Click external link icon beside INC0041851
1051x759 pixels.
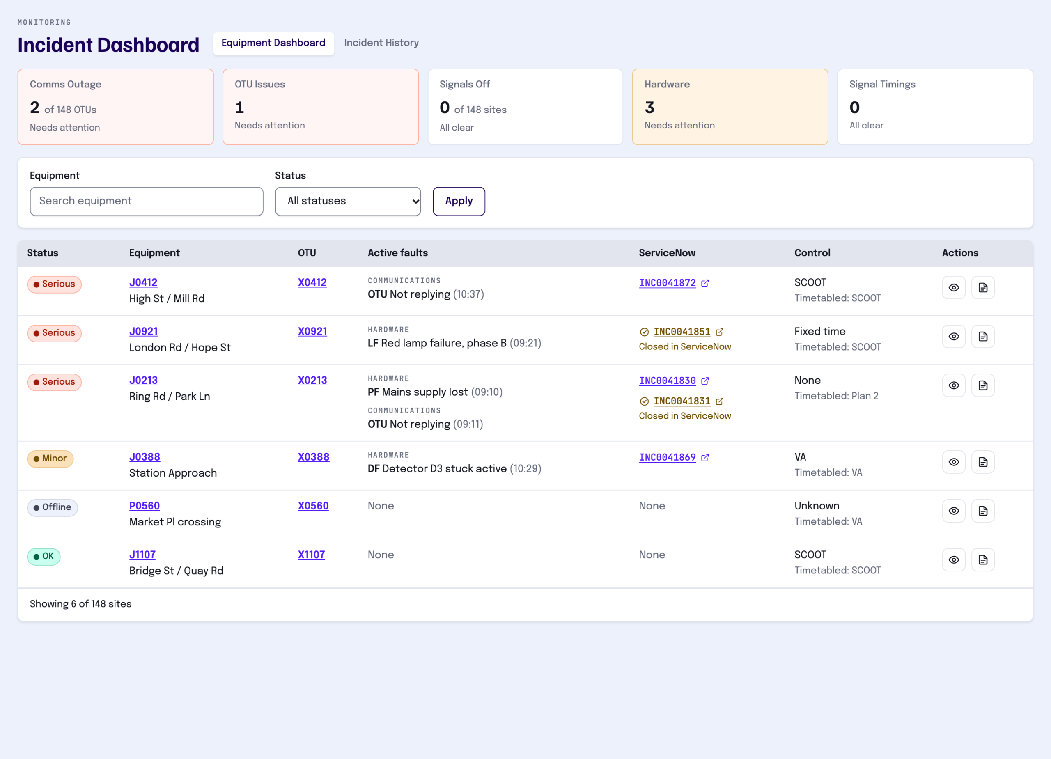(720, 332)
